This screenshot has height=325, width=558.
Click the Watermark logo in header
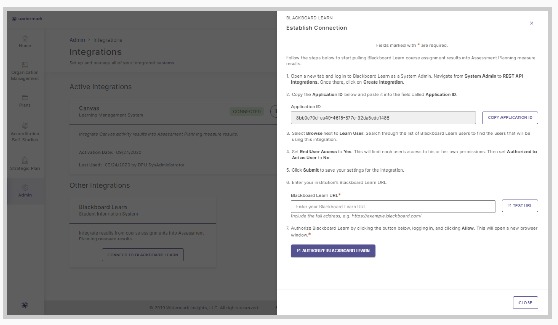pyautogui.click(x=27, y=19)
